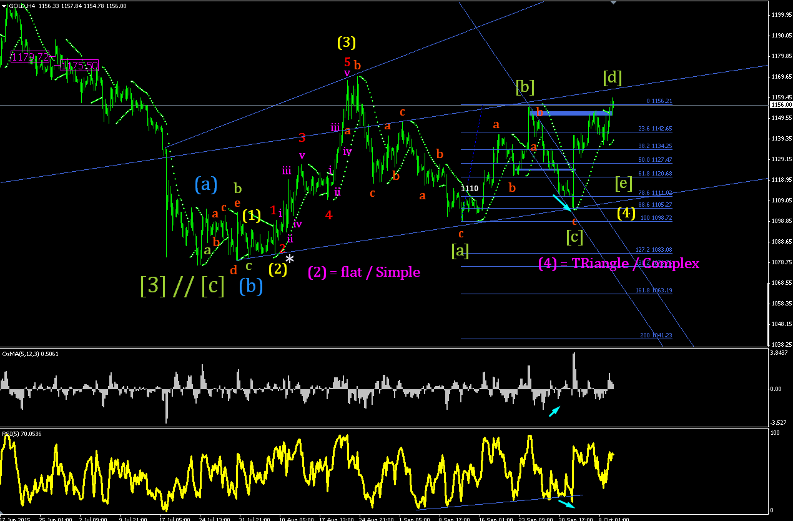Click the yellow (4) wave label
This screenshot has height=521, width=793.
[627, 212]
